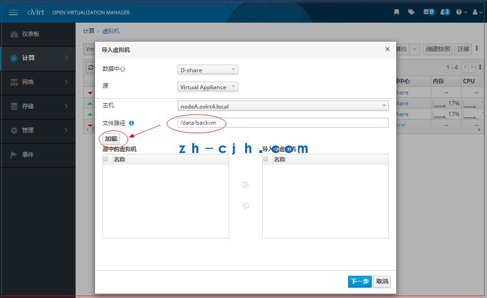Click the 迁移 migrate button
This screenshot has height=298, width=487.
click(463, 49)
